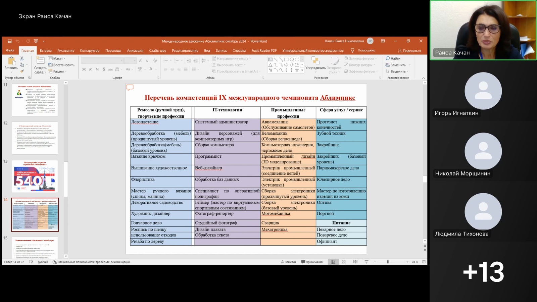This screenshot has height=302, width=537.
Task: Expand the Макет layout dropdown
Action: click(57, 58)
